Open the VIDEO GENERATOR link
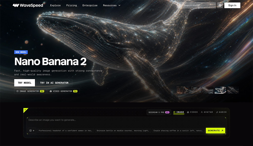Viewport: 253px width, 146px height. [64, 91]
